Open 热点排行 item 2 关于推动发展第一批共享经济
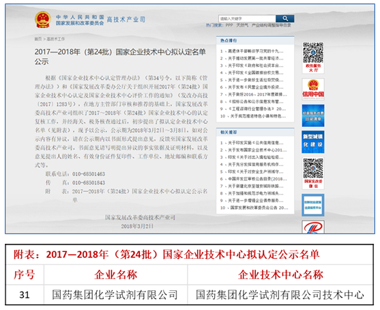 point(252,59)
